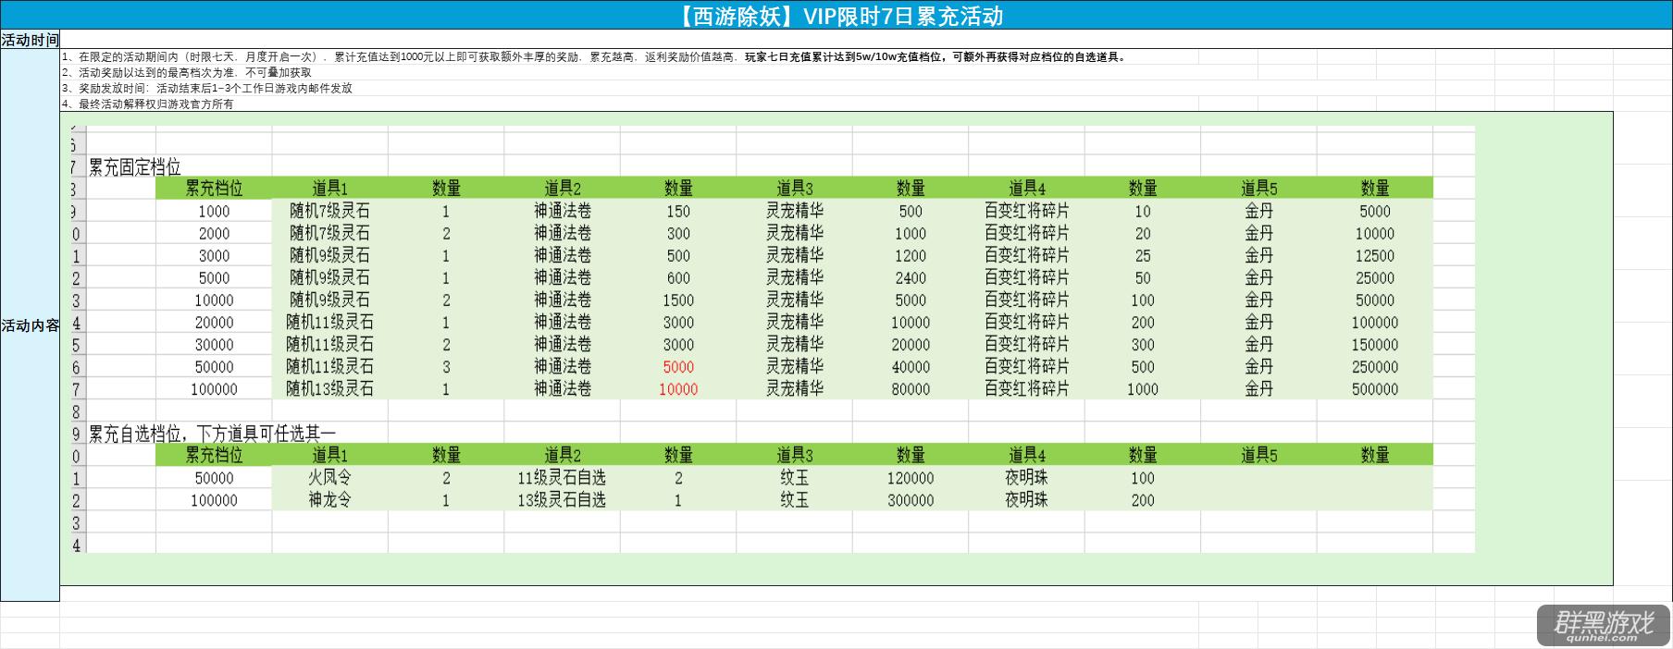
Task: Select the 20000 cell under 累充档位
Action: tap(214, 322)
